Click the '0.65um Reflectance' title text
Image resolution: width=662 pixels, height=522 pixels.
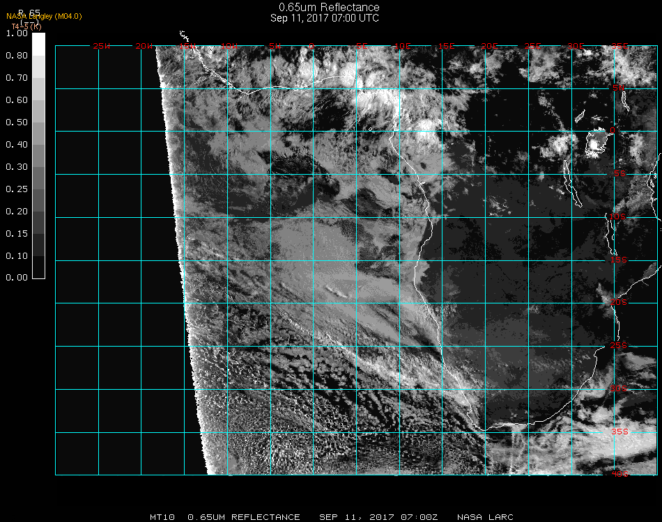tap(329, 7)
